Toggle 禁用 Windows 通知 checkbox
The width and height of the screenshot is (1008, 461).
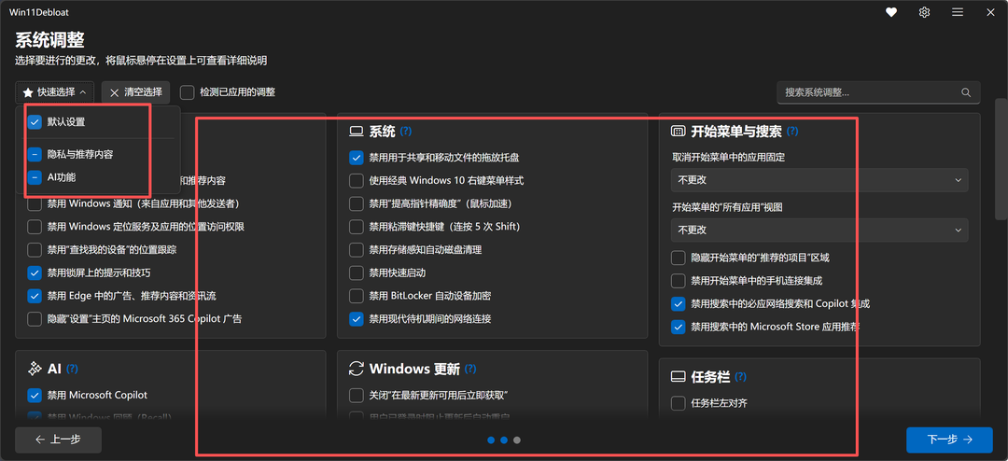(35, 203)
